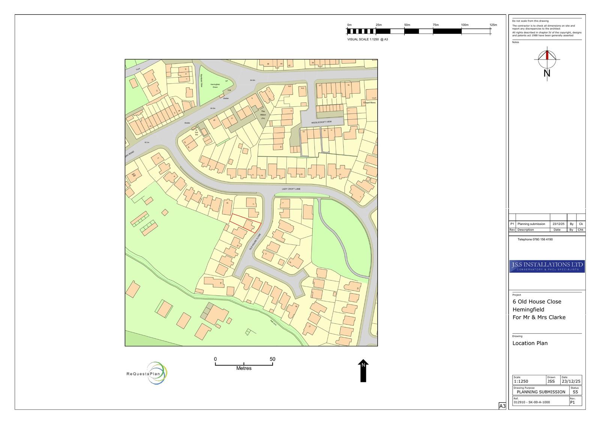
Task: Click the 6 Old House Close project text
Action: point(537,301)
